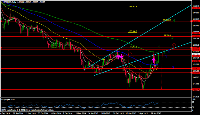Select the green wave number 4
This screenshot has width=200, height=115.
pyautogui.click(x=174, y=21)
